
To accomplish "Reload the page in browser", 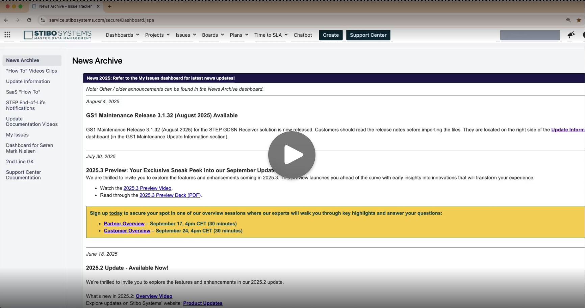I will [29, 20].
